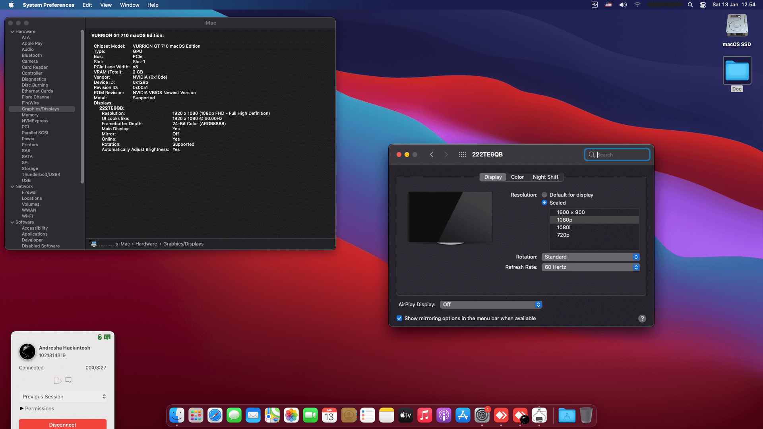
Task: Open Launchpad in the dock
Action: pos(196,415)
